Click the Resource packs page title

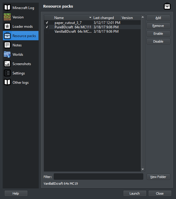(x=58, y=6)
